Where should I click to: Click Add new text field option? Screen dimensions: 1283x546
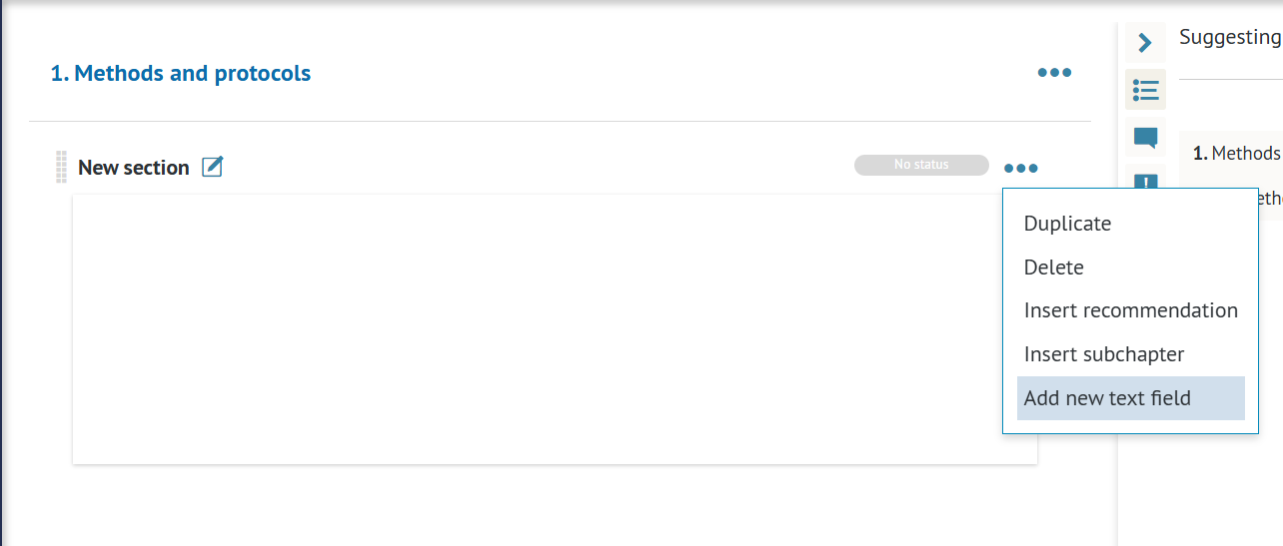(x=1107, y=398)
